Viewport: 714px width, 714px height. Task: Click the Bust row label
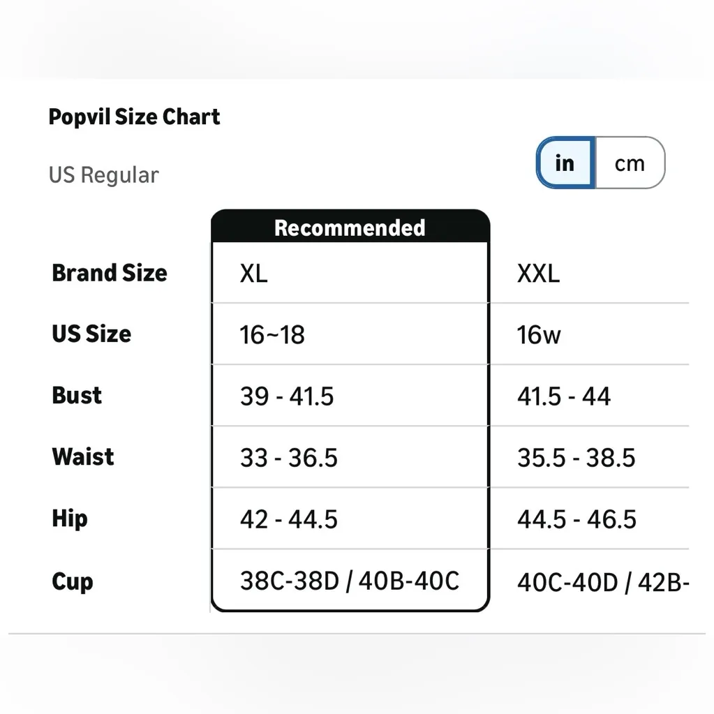(77, 396)
